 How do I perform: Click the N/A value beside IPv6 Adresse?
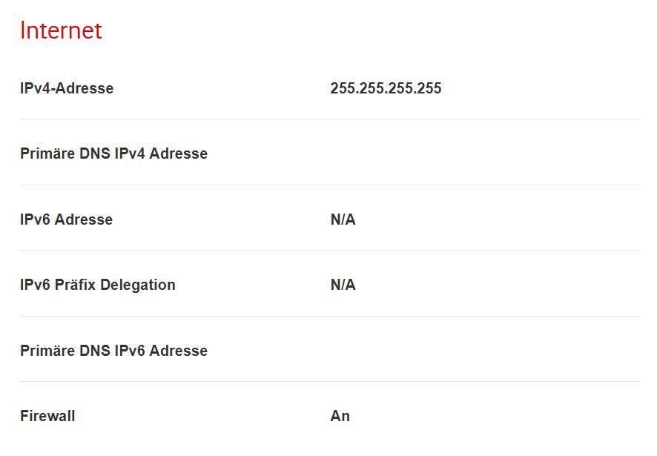(x=343, y=219)
